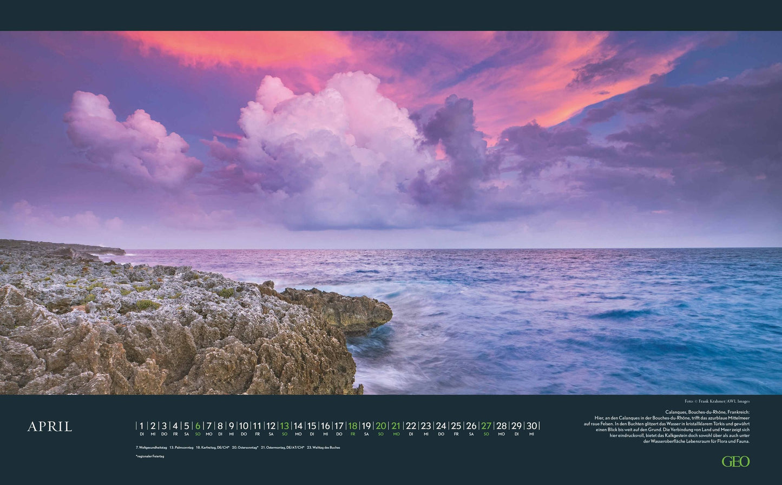This screenshot has width=782, height=485.
Task: Click the 'Calanques, Bouches-du-Rhône, Frankreich' caption title
Action: coord(707,412)
